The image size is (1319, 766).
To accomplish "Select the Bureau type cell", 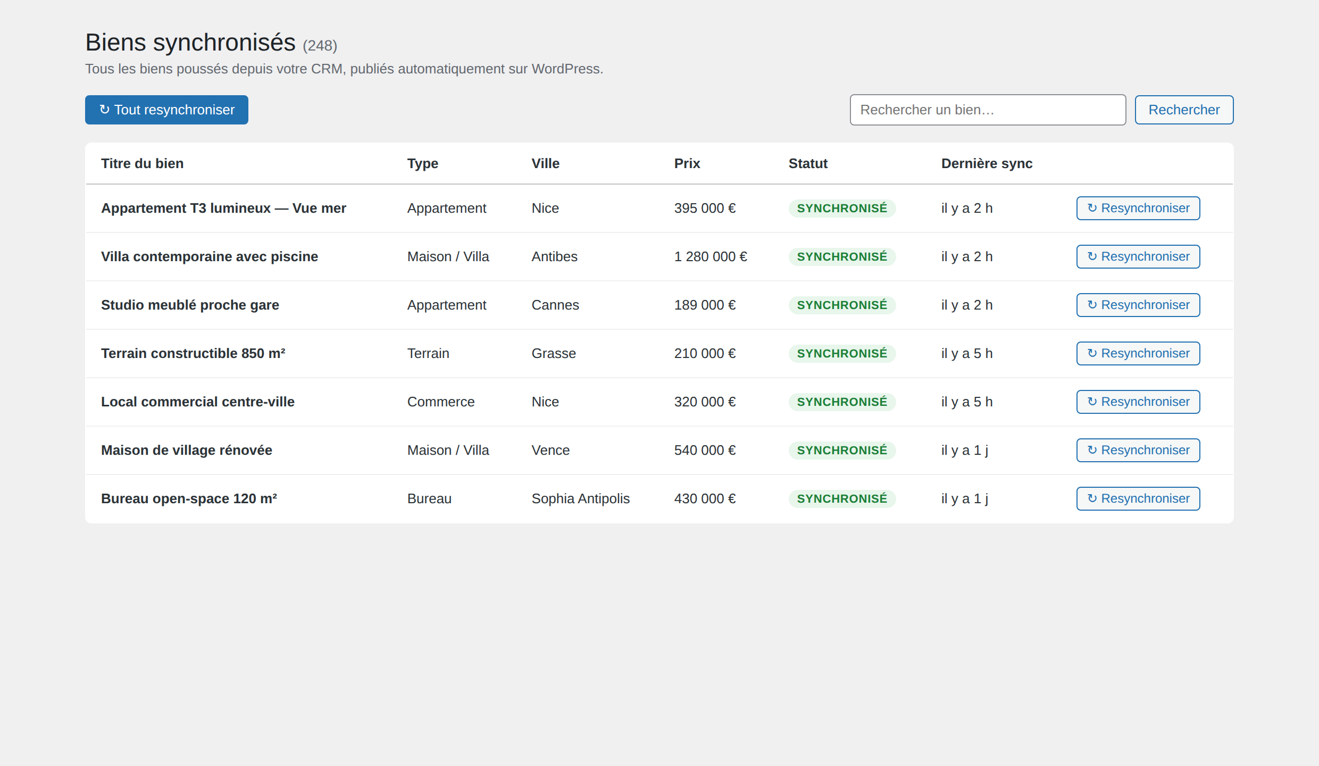I will [429, 498].
